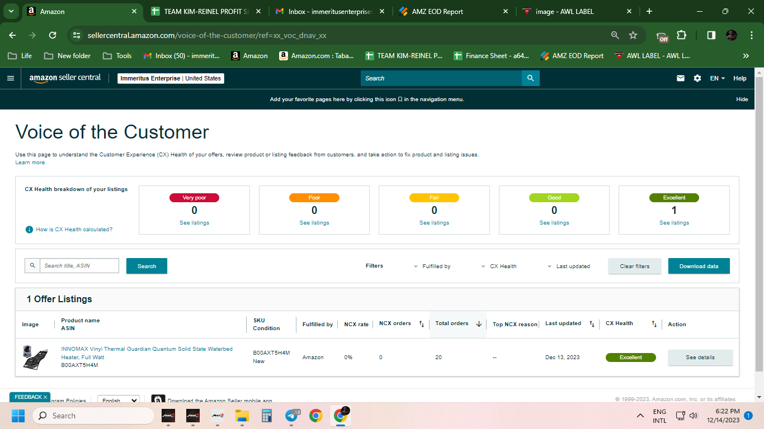Open the EN language dropdown
This screenshot has height=429, width=764.
[718, 78]
